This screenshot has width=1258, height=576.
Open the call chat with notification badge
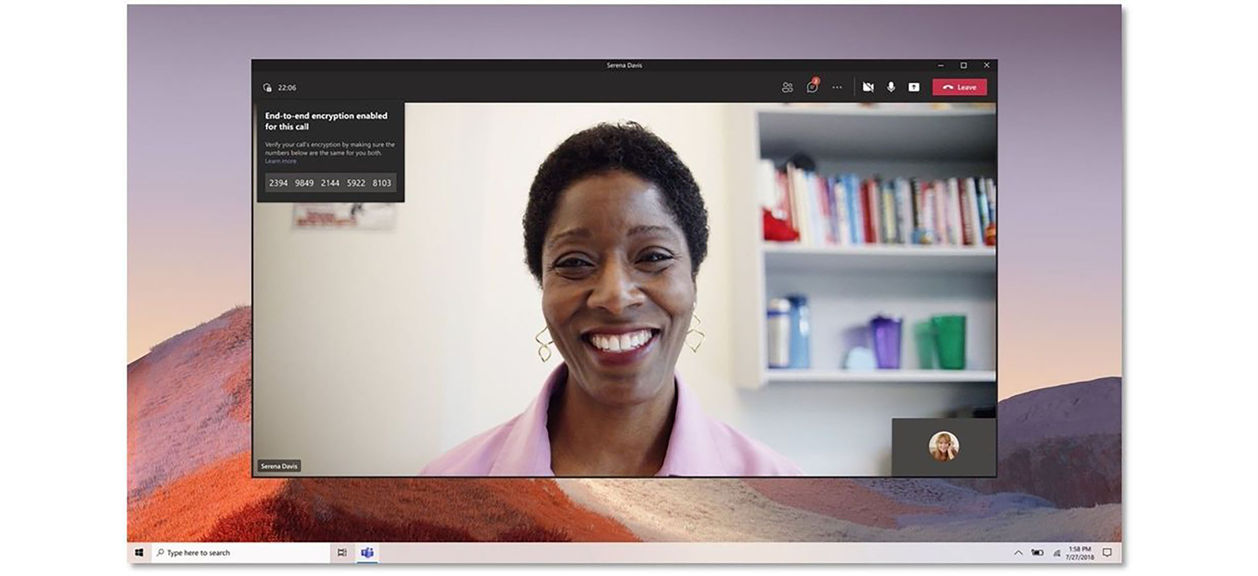tap(812, 86)
